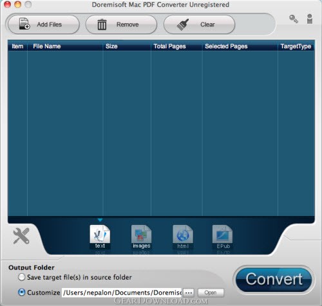Click the Remove button with trash icon
Image resolution: width=322 pixels, height=306 pixels.
pos(121,24)
